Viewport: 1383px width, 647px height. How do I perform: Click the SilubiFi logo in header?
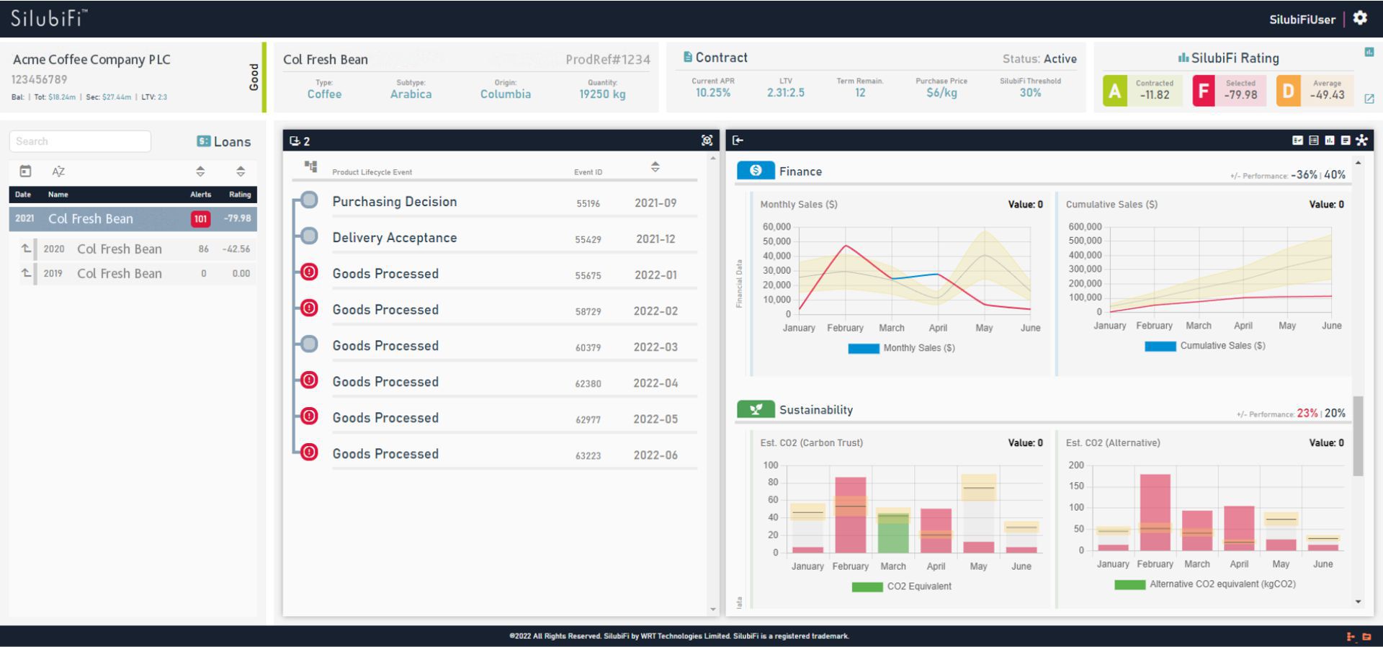(49, 18)
